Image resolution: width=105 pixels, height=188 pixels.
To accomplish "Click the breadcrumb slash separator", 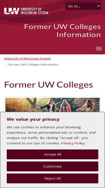I will pyautogui.click(x=6, y=65).
